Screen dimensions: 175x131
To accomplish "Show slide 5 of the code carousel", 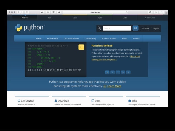I will tap(128, 72).
